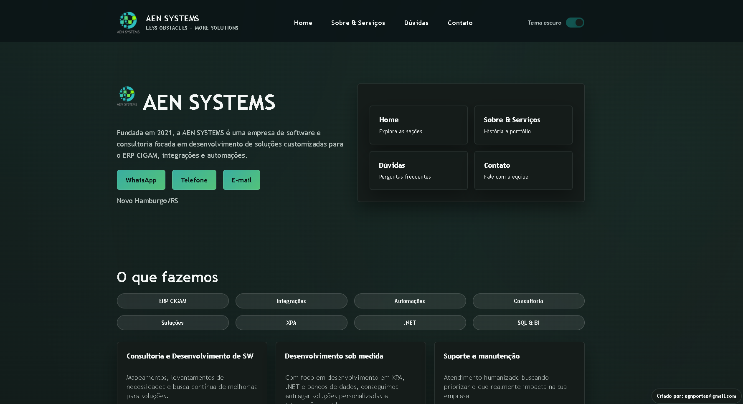Click the AEN SYSTEMS logo icon in the header

(128, 21)
